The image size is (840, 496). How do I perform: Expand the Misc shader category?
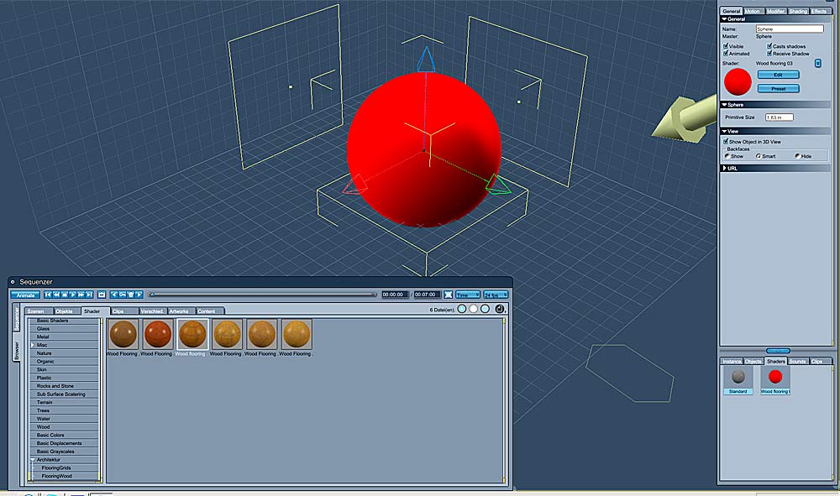tap(33, 345)
